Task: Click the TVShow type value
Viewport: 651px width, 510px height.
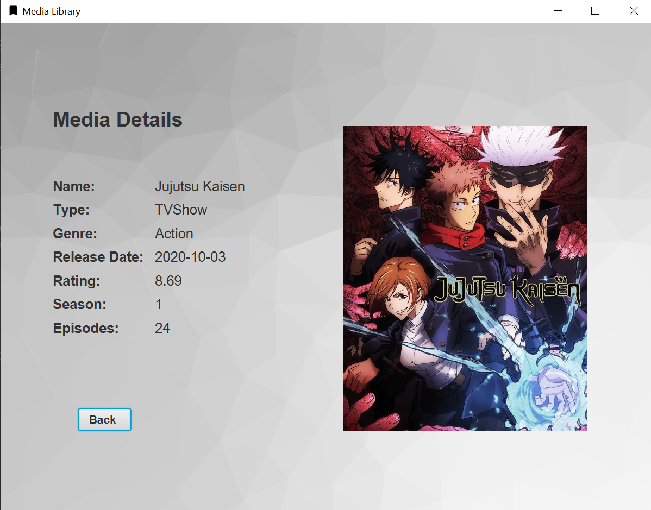Action: 181,210
